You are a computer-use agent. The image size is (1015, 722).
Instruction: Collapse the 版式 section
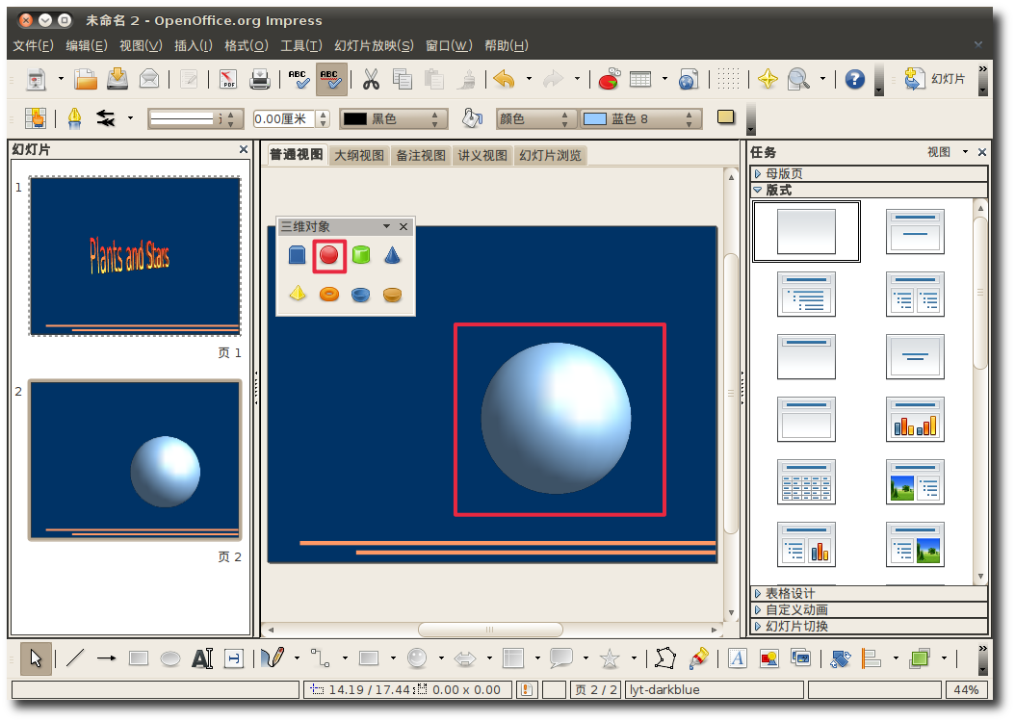pyautogui.click(x=869, y=191)
